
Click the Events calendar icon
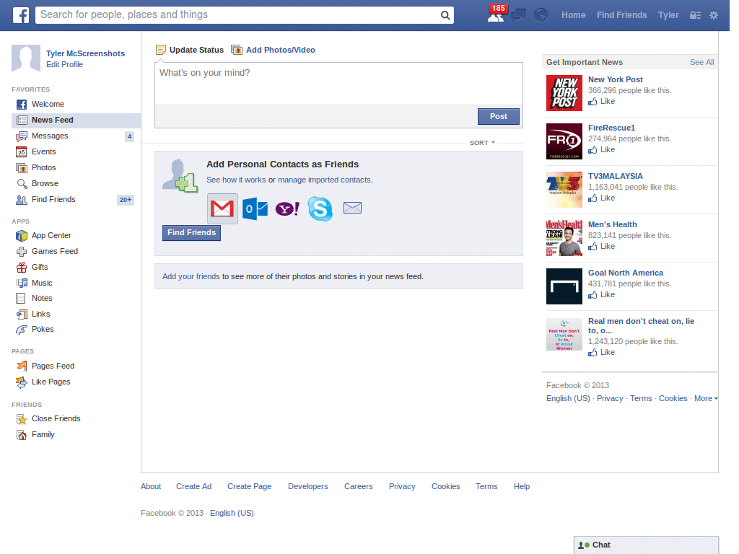22,151
